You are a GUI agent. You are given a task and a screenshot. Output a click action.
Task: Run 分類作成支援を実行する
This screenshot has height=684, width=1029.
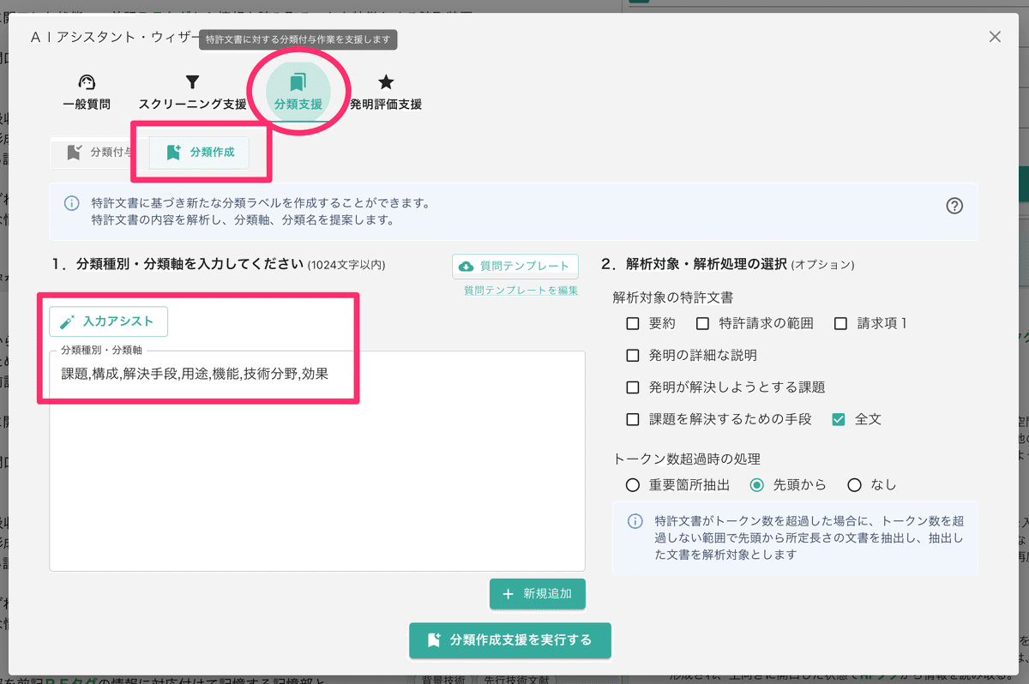point(510,640)
